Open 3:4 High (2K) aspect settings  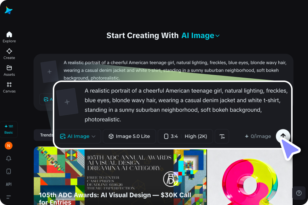(x=186, y=136)
